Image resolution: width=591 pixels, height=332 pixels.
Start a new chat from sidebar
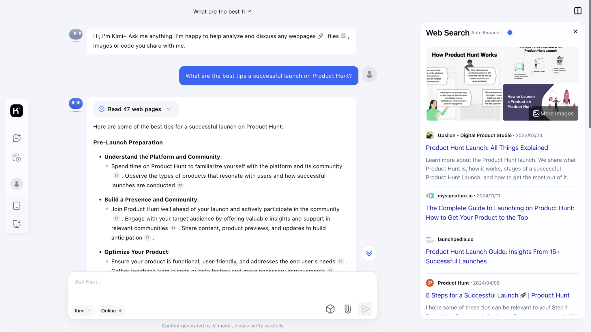point(17,138)
